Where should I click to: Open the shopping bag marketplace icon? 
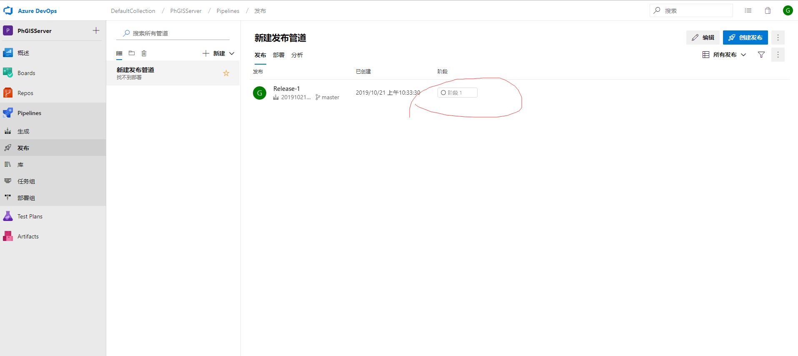(768, 10)
